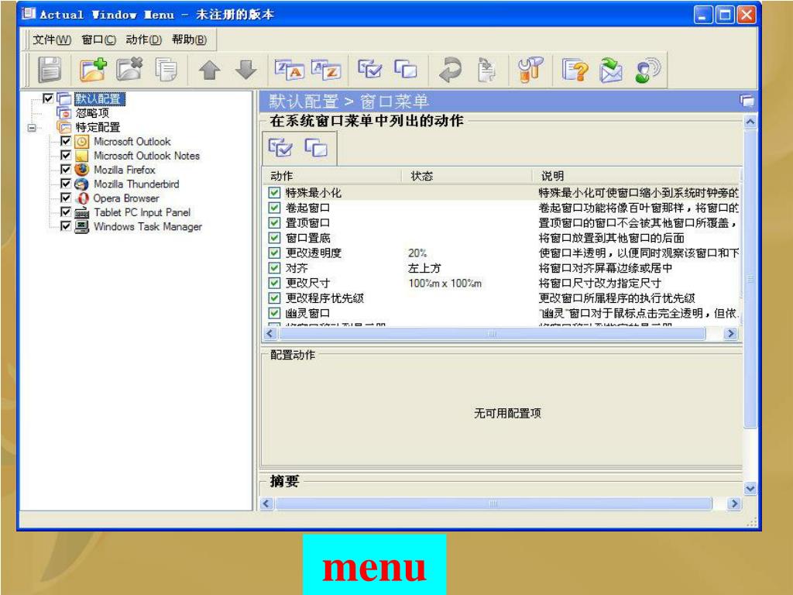Click the Save floppy disk toolbar icon
The image size is (793, 595).
50,69
